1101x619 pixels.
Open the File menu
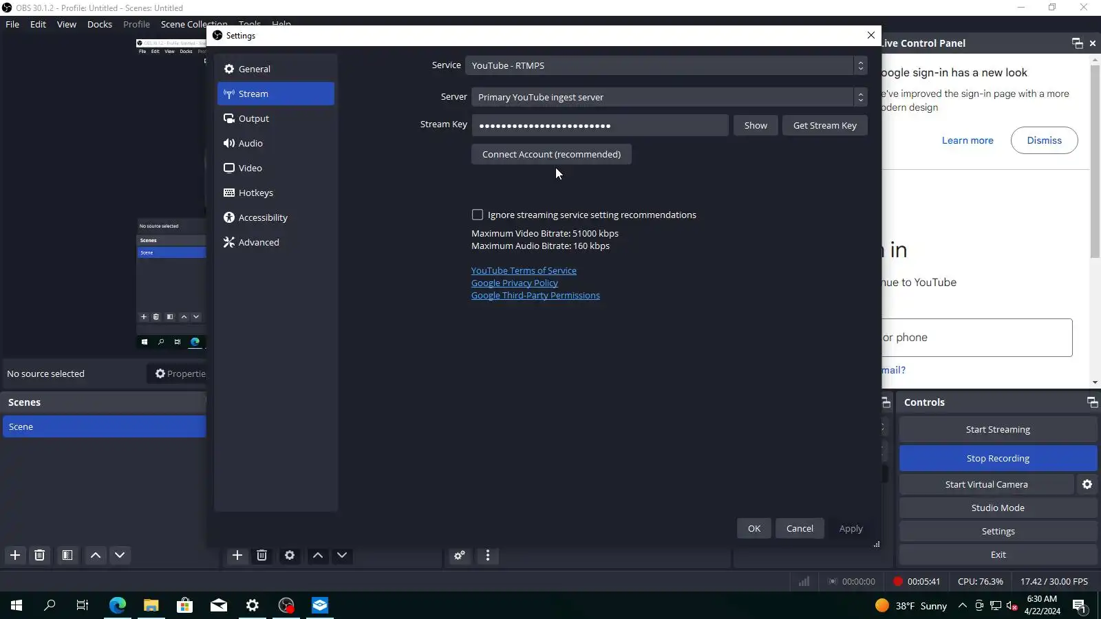click(x=12, y=24)
